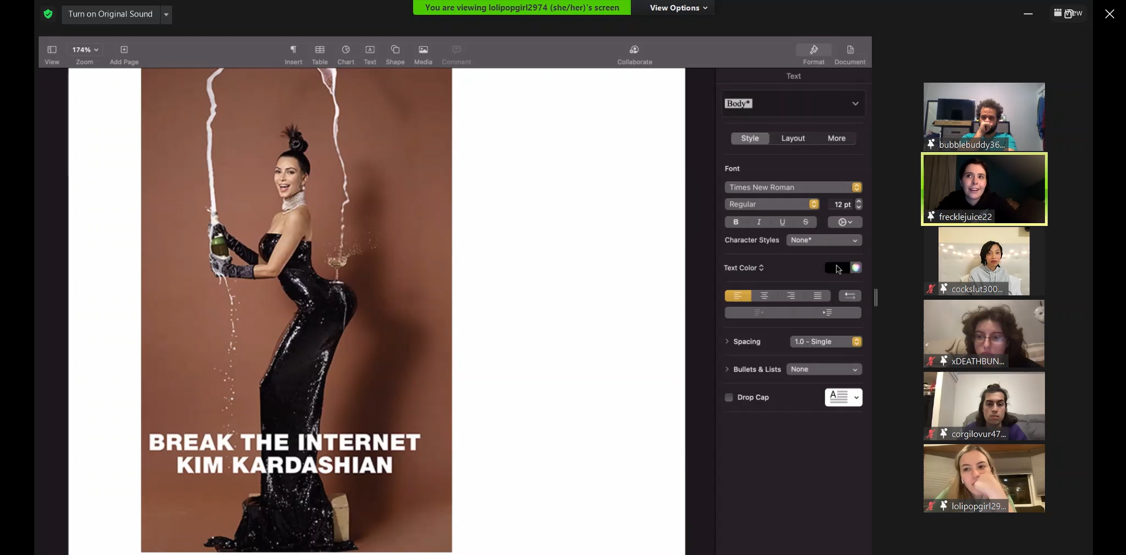Decrease text indent
The width and height of the screenshot is (1126, 555).
click(759, 313)
